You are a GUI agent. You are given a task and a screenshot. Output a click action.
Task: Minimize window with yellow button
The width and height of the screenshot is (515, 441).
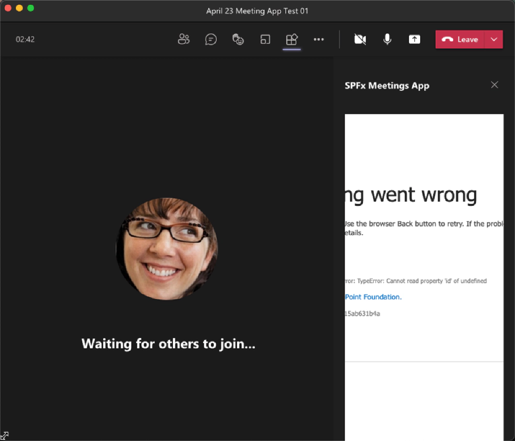(20, 8)
